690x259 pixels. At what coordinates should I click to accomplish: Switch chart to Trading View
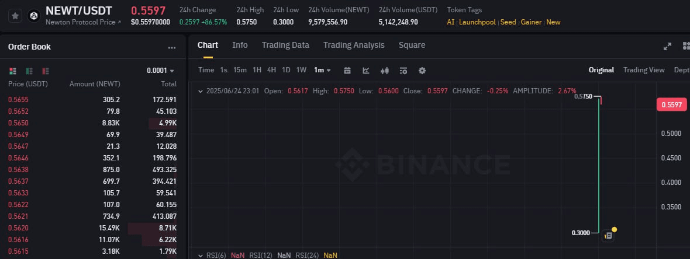644,70
